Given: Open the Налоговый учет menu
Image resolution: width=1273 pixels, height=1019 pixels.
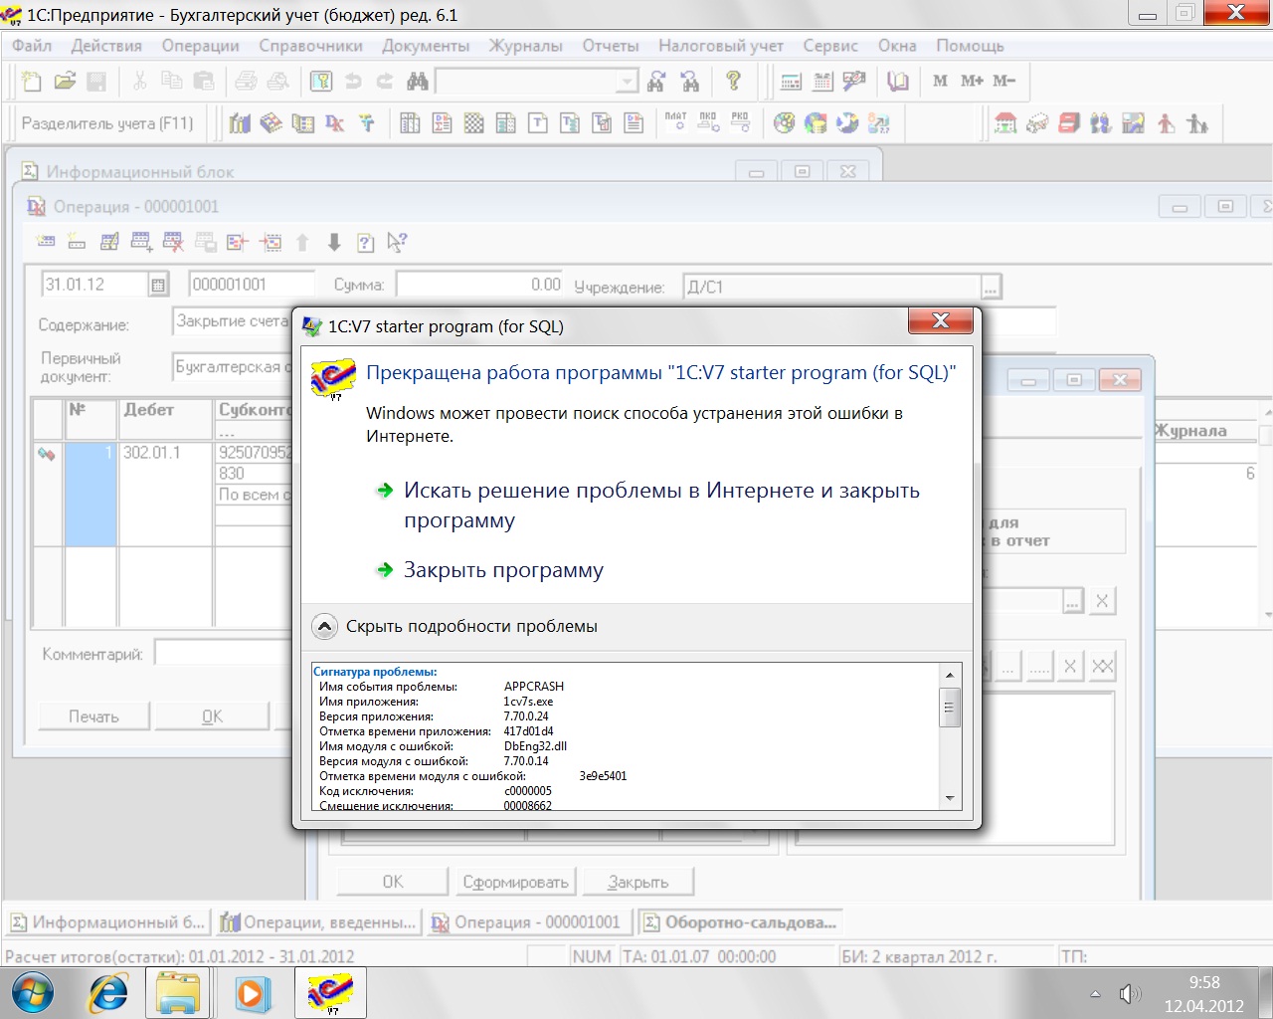Looking at the screenshot, I should [721, 46].
